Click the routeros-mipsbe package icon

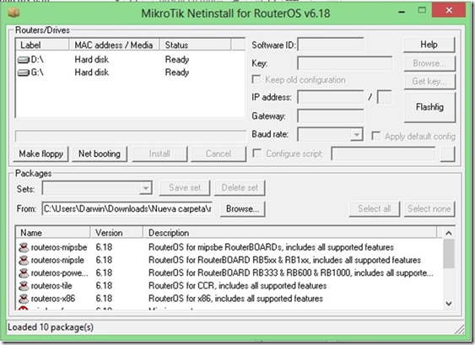tap(24, 247)
